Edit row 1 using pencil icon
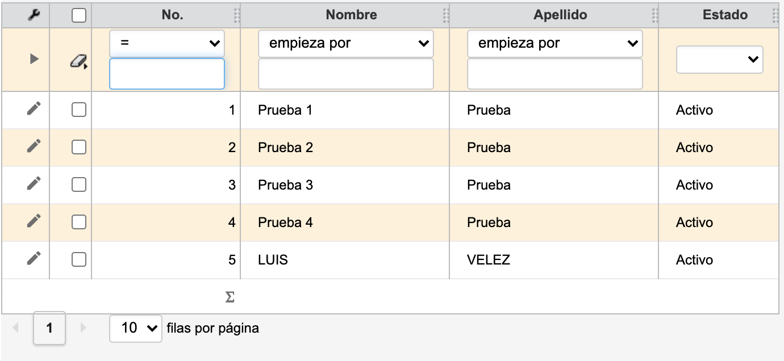 click(34, 109)
